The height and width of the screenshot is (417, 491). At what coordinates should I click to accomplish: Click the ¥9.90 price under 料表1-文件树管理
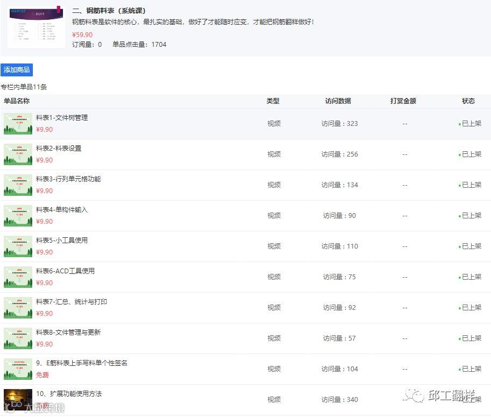click(x=44, y=130)
